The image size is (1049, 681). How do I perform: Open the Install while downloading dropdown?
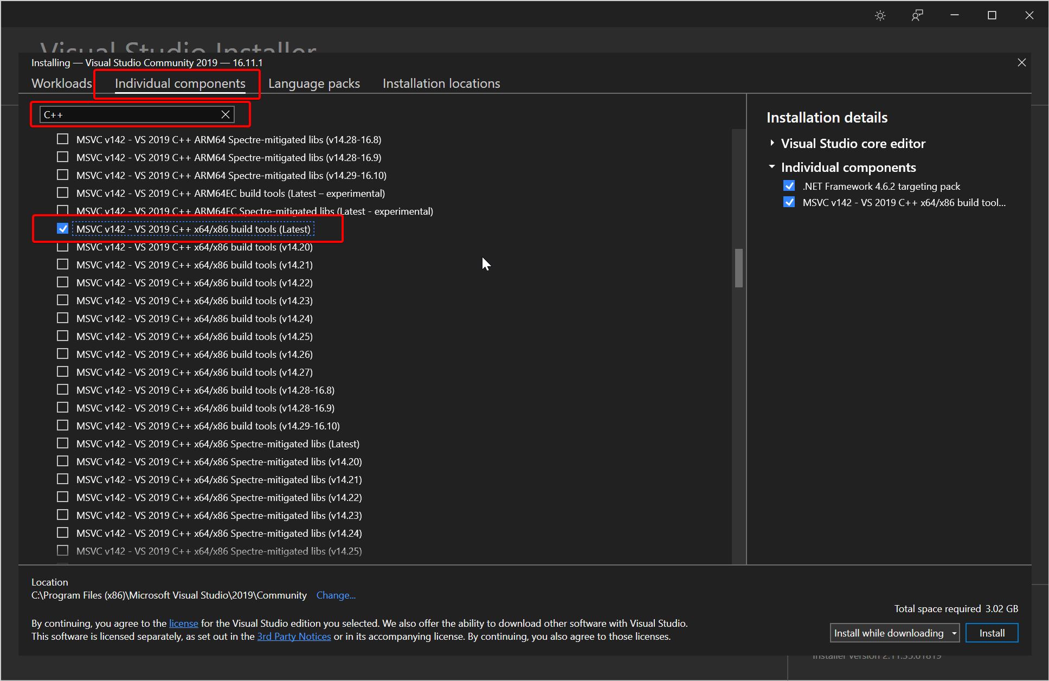[894, 633]
